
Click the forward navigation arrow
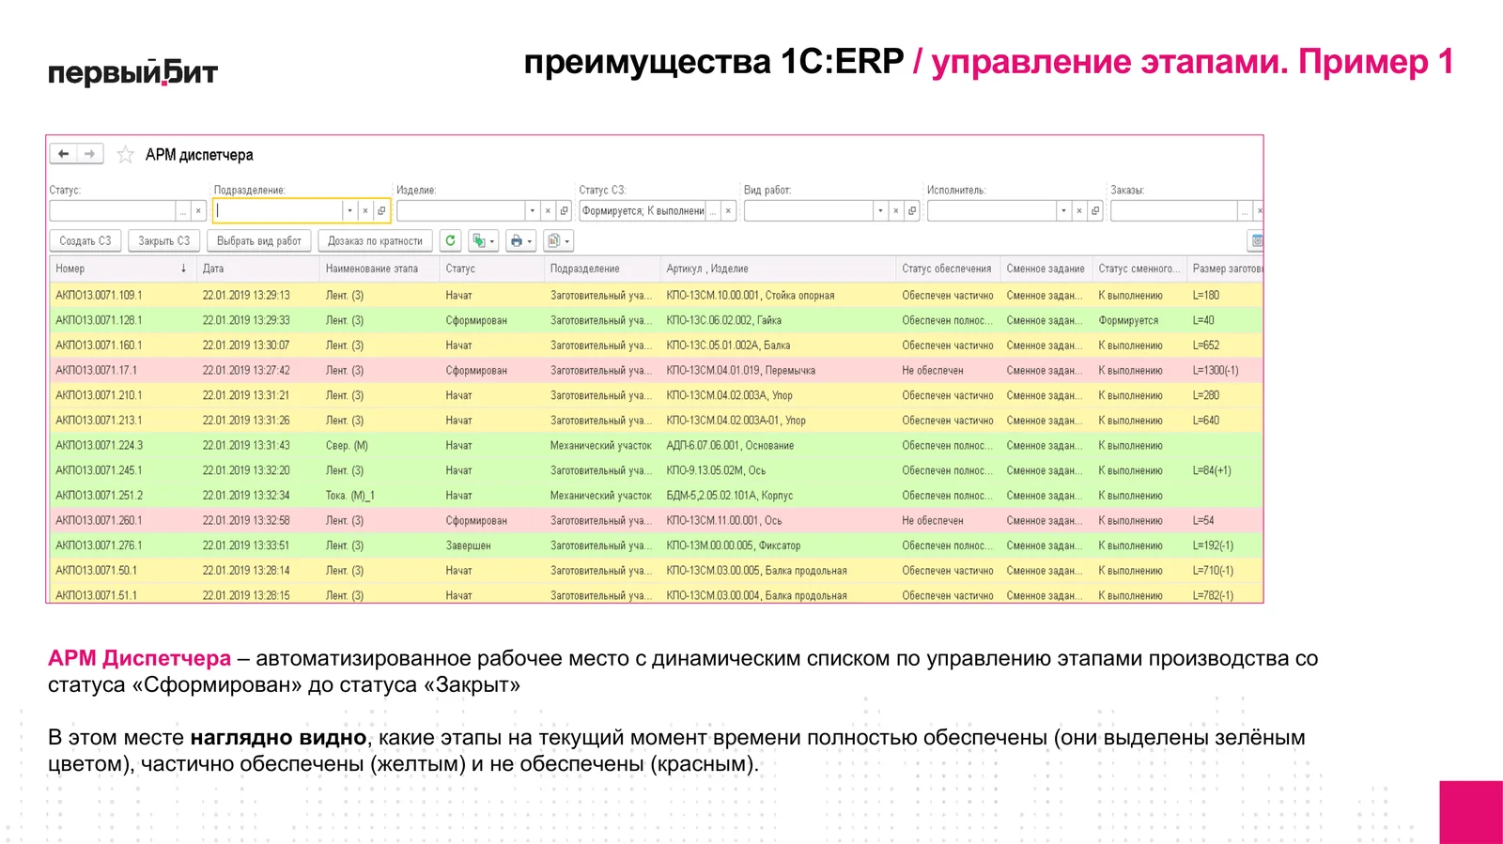coord(89,154)
